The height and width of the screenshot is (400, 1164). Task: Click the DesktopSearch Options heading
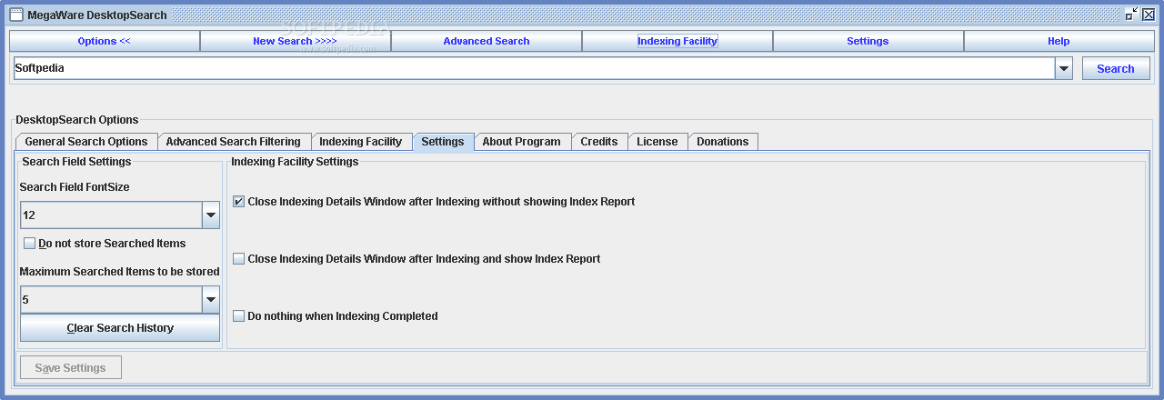point(77,120)
